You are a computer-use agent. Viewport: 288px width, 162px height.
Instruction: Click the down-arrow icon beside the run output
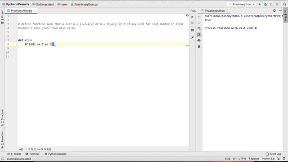pos(199,23)
